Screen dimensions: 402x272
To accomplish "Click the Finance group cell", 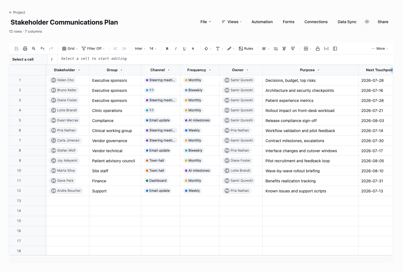I will pos(115,181).
